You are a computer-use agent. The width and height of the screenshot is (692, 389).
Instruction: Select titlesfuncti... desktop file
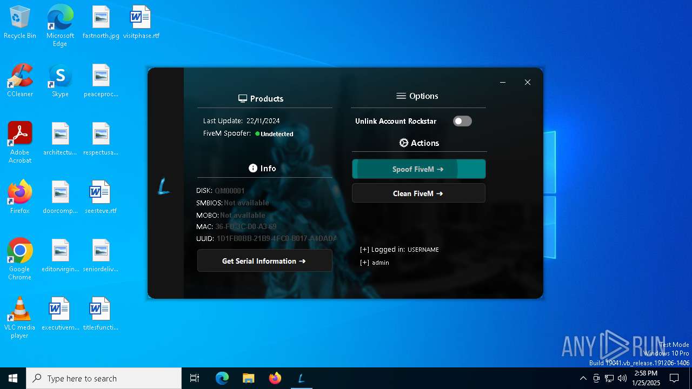point(101,314)
